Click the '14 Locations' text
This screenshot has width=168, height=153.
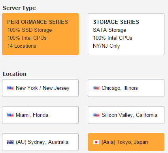coord(22,46)
